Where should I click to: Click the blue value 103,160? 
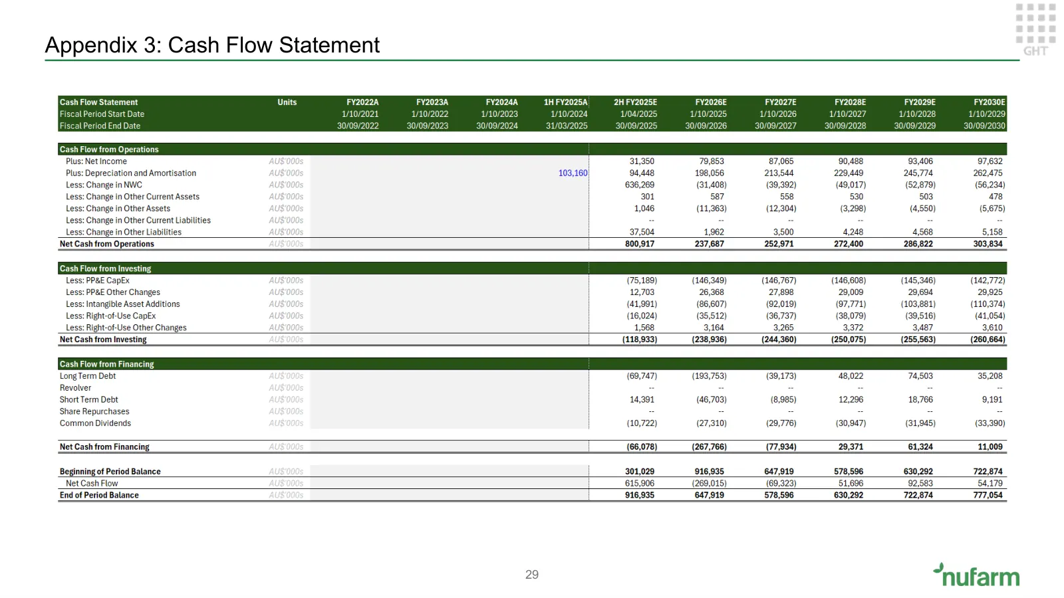tap(573, 173)
